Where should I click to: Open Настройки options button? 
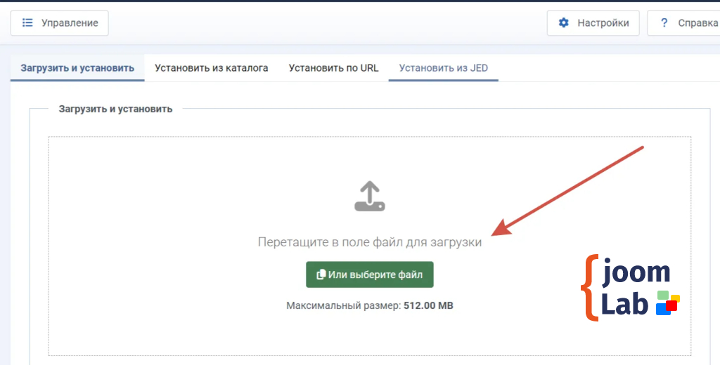(593, 23)
